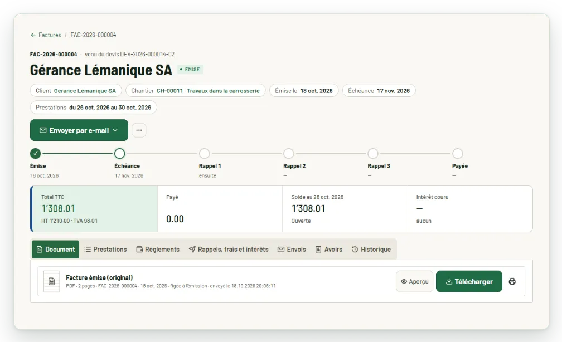562x342 pixels.
Task: Click the Émise completed checkmark step
Action: (x=35, y=154)
